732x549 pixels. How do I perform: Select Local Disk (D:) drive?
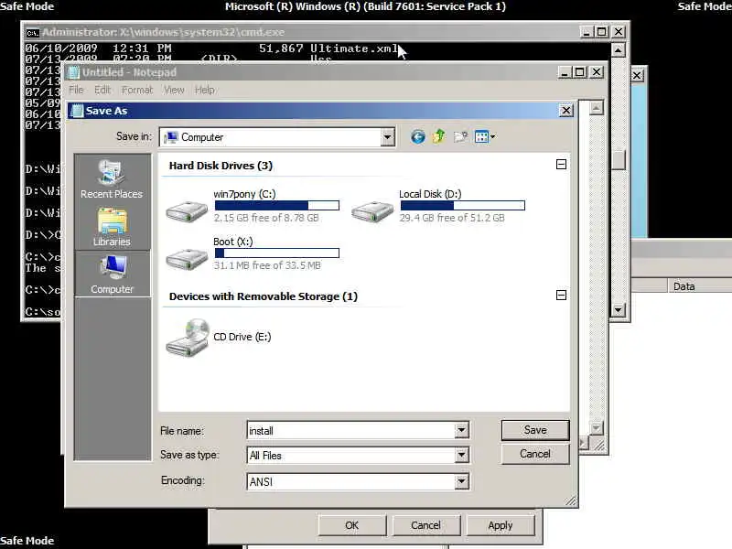[x=438, y=206]
